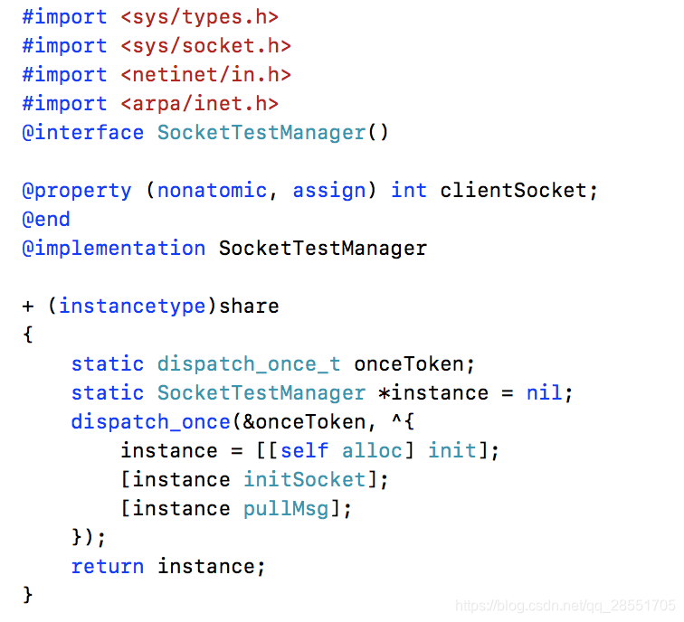Screen dimensions: 684x622
Task: Click &onceToken argument in dispatch_once
Action: 304,422
